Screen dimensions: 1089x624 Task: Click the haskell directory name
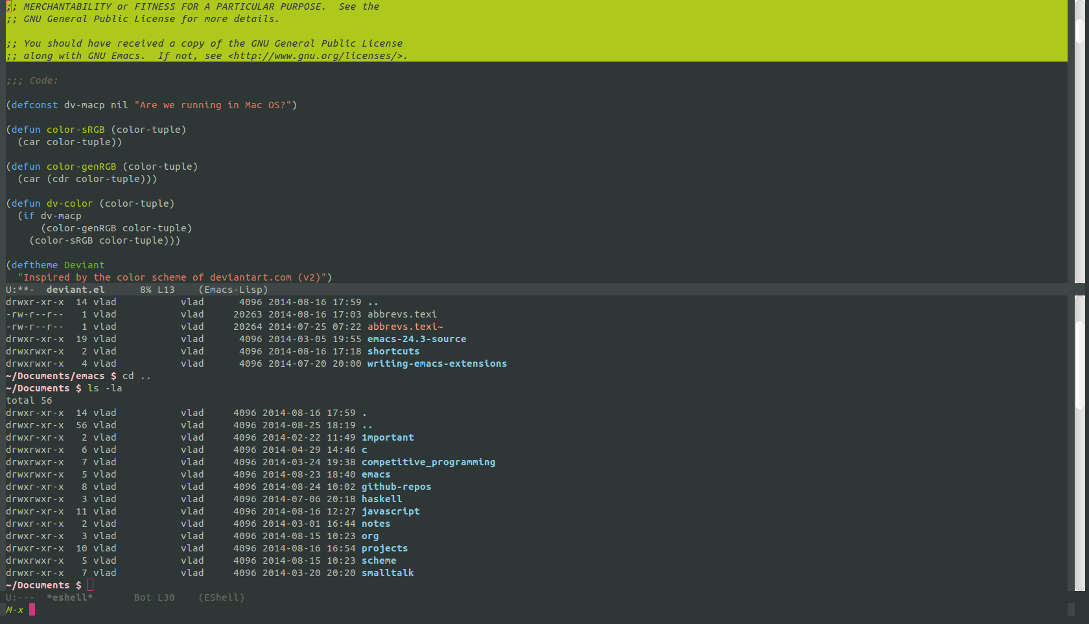click(x=382, y=499)
